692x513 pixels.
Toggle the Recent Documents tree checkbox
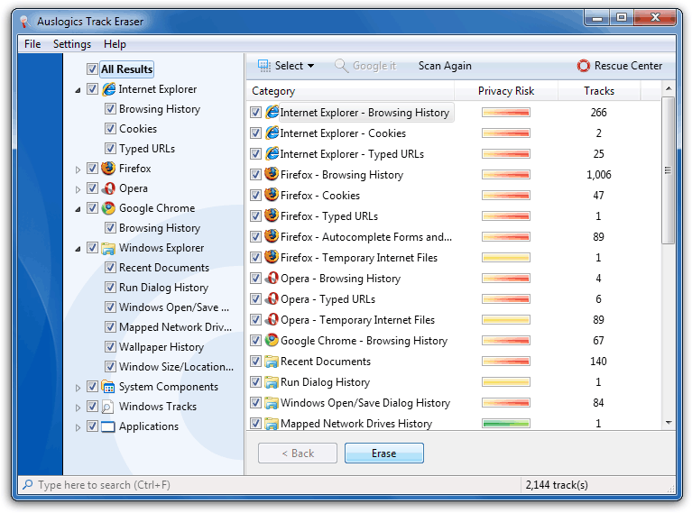[110, 267]
